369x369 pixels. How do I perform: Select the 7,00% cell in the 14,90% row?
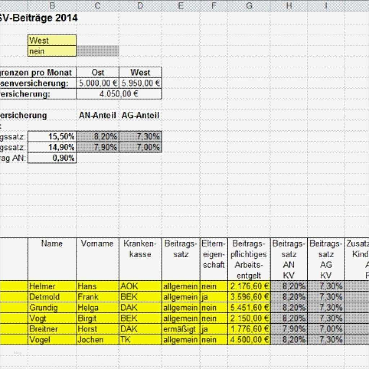coord(141,147)
